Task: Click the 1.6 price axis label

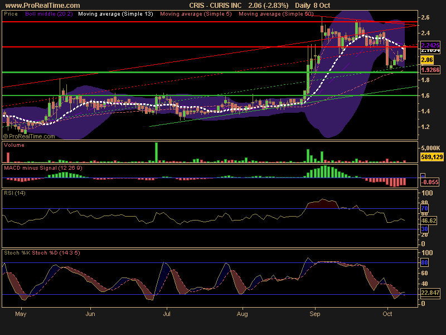Action: [x=425, y=95]
